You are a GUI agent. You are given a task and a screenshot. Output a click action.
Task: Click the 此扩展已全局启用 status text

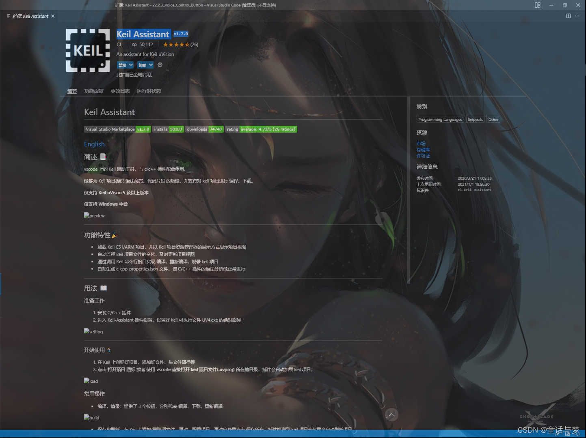pos(135,75)
